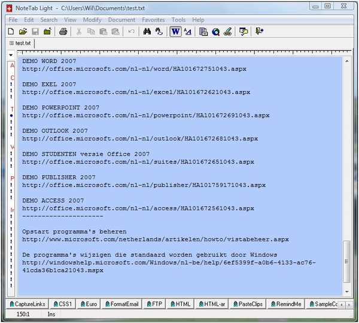Open the FormatEmail clipbook tab
The image size is (359, 323).
pos(122,304)
